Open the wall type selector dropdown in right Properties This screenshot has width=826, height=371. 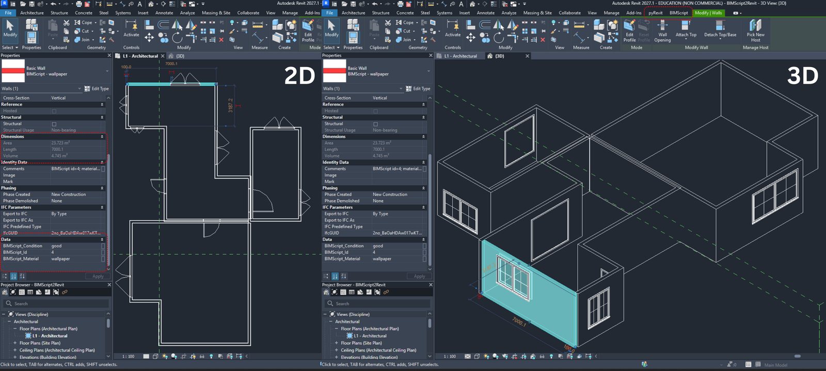[x=428, y=71]
